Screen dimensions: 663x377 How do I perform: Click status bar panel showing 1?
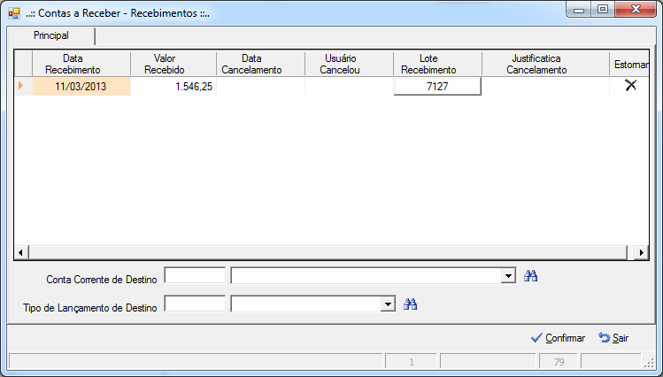pyautogui.click(x=411, y=362)
